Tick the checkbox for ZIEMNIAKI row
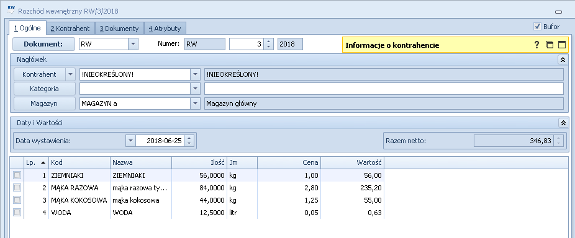This screenshot has height=238, width=575. tap(17, 175)
